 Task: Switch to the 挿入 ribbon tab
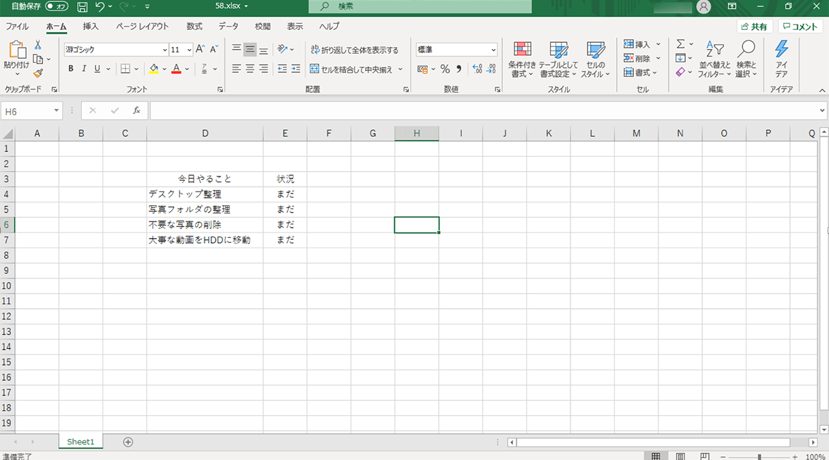coord(91,27)
